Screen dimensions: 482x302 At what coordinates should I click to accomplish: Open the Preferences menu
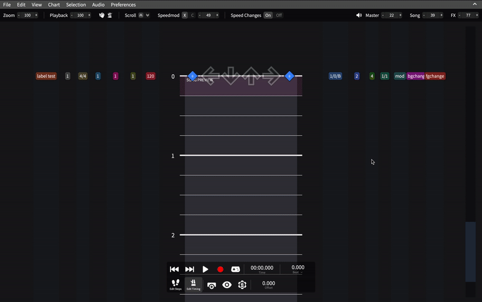click(x=124, y=5)
